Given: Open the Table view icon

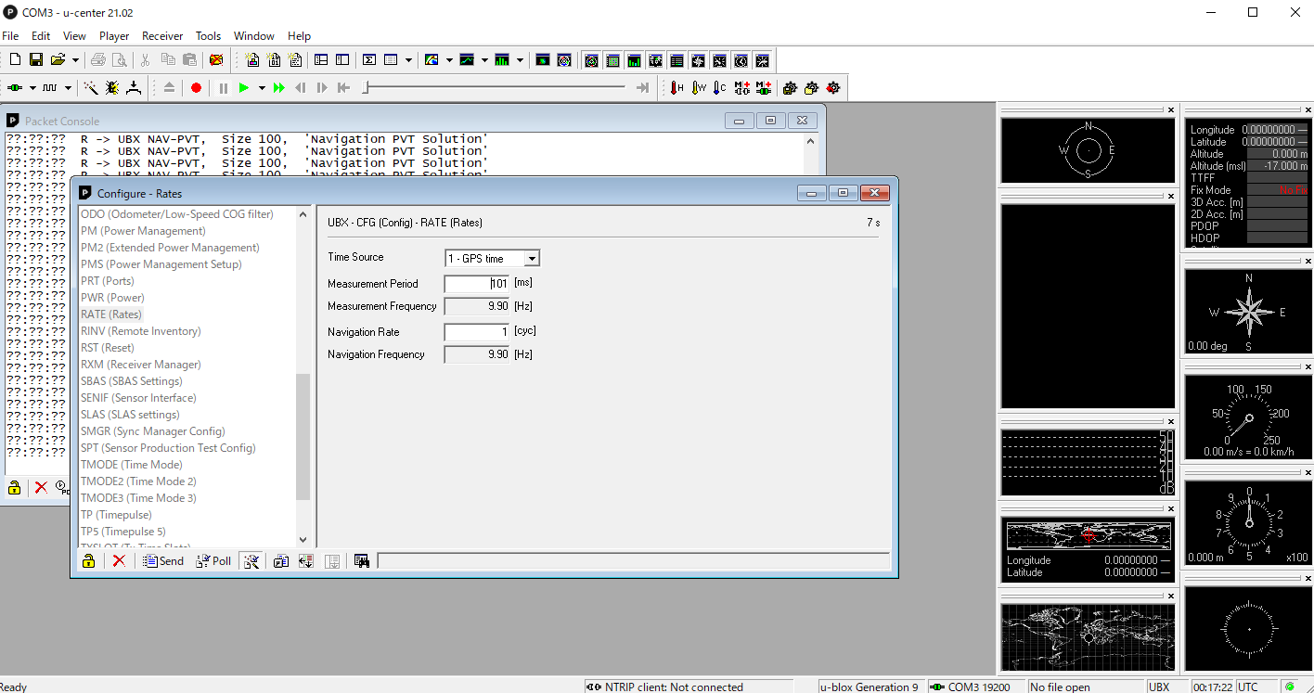Looking at the screenshot, I should [x=391, y=59].
